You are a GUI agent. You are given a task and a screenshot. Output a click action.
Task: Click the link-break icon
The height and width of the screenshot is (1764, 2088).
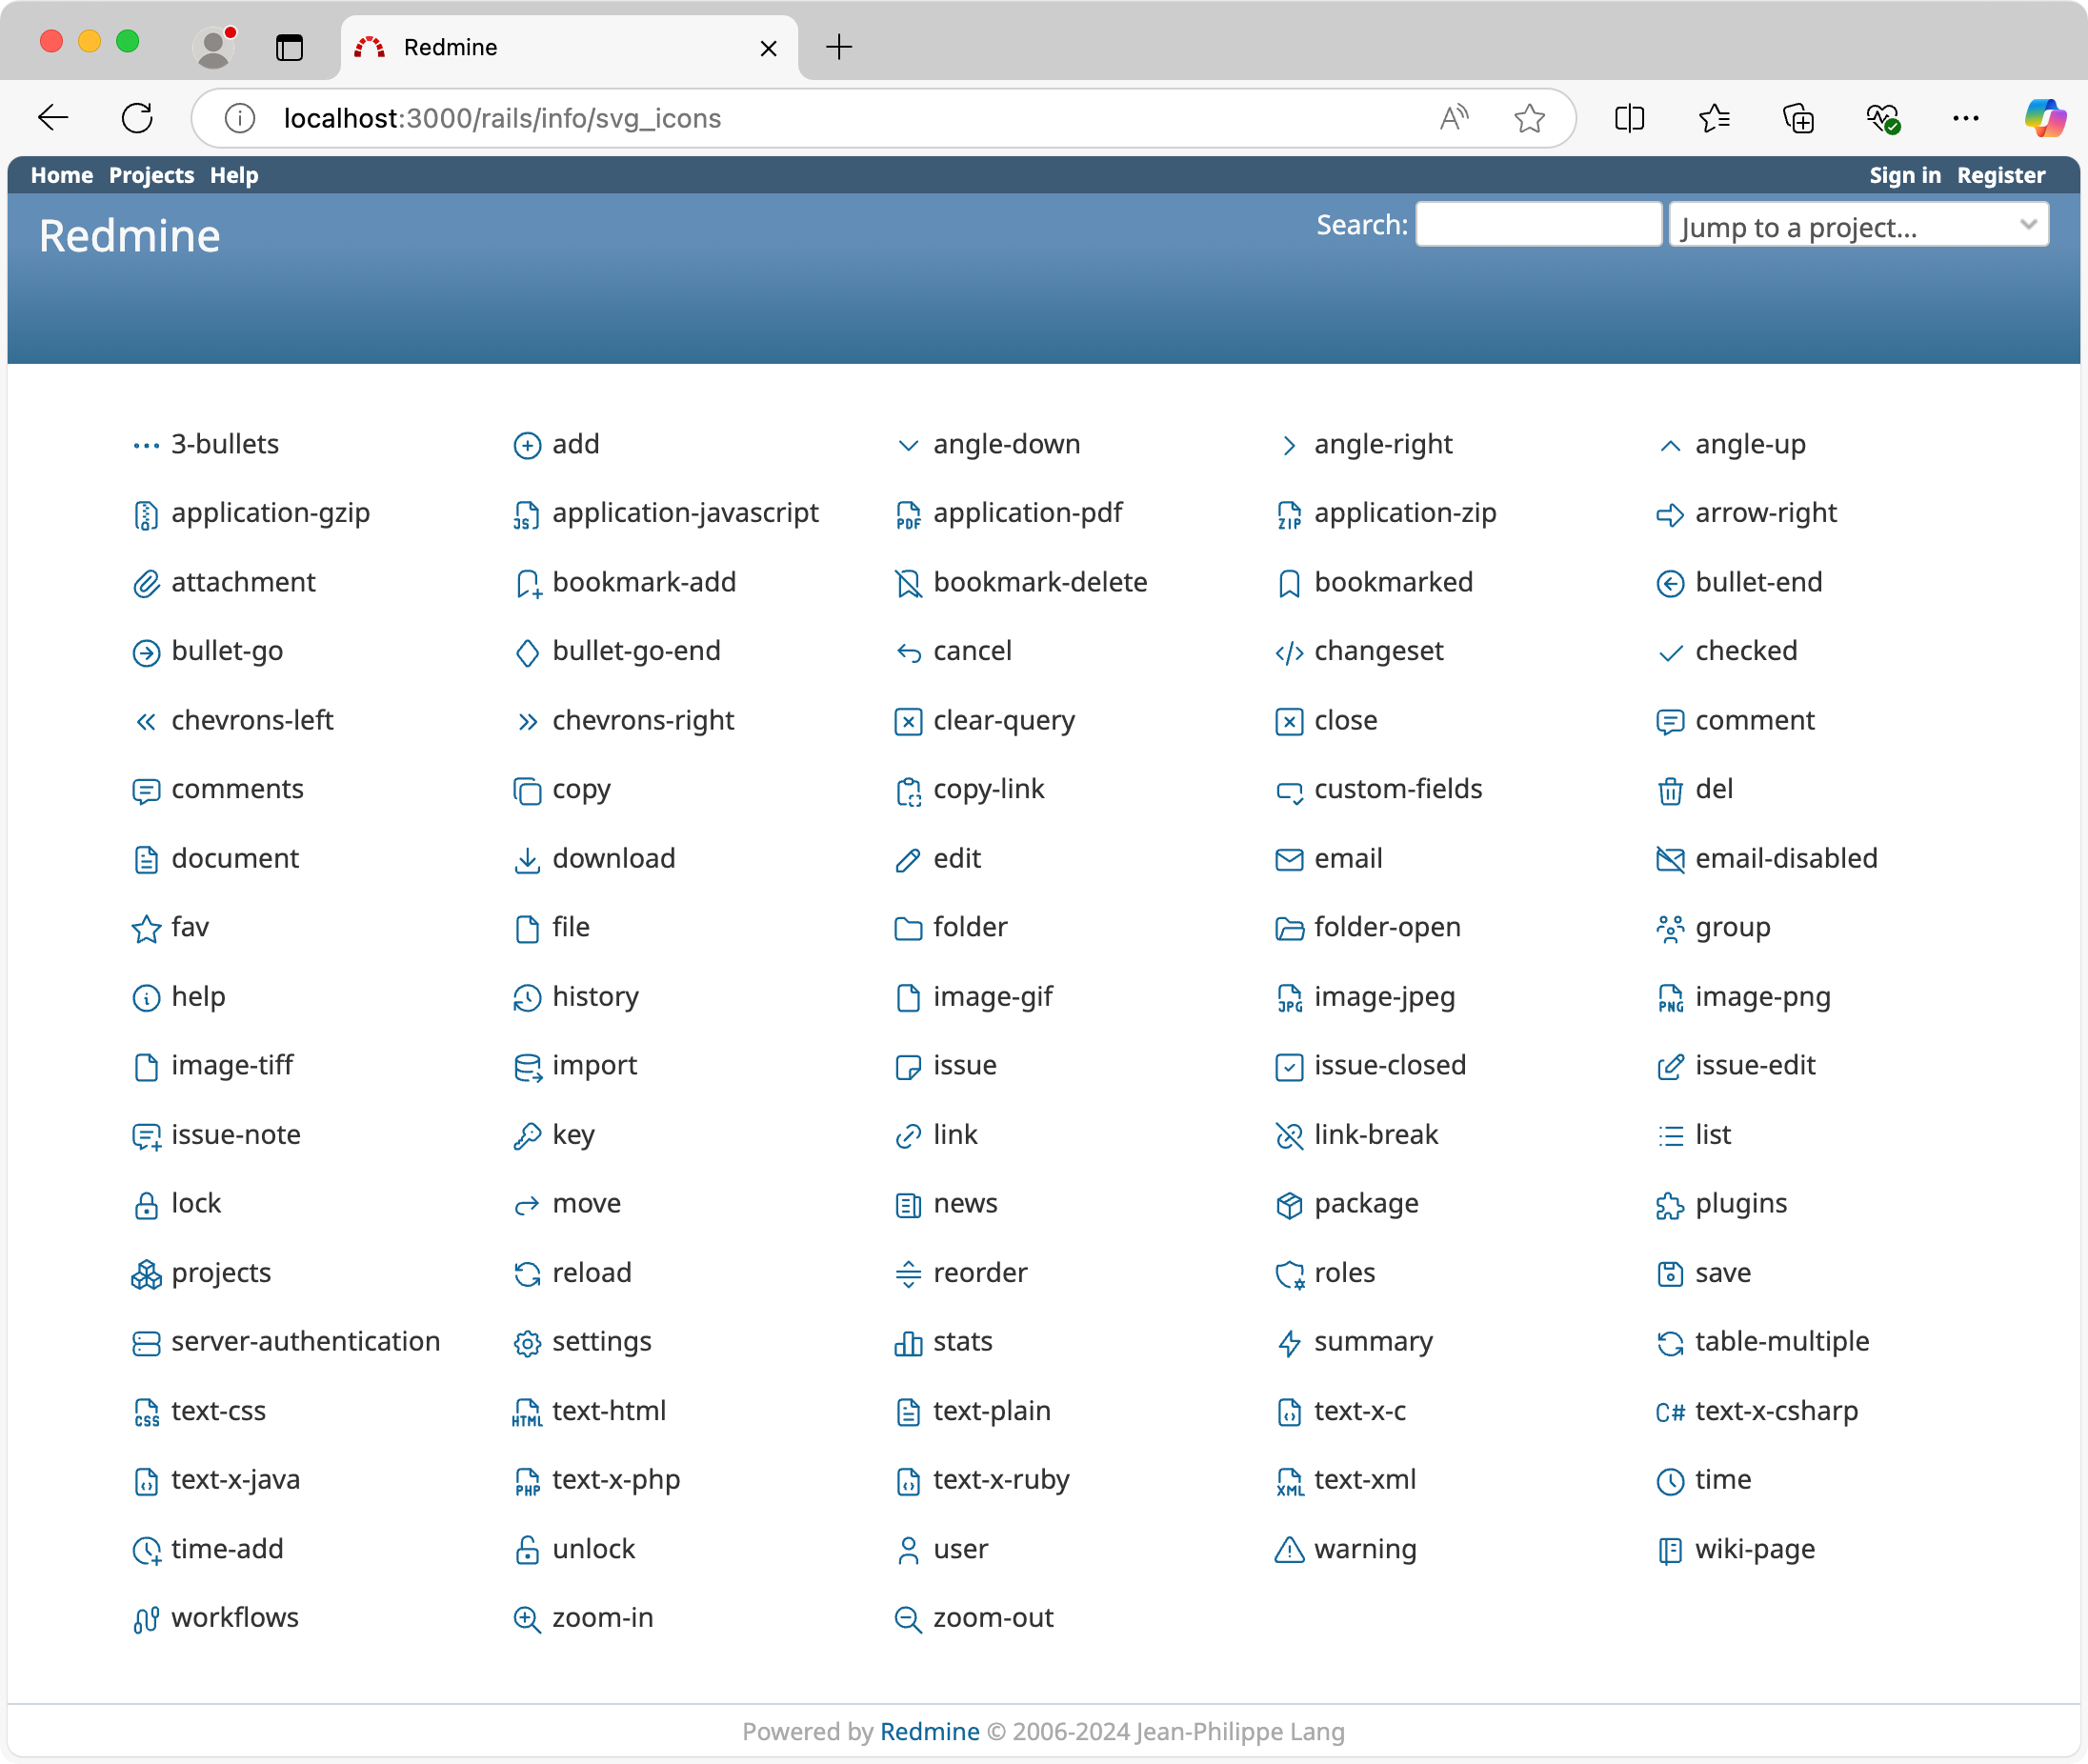(1289, 1136)
